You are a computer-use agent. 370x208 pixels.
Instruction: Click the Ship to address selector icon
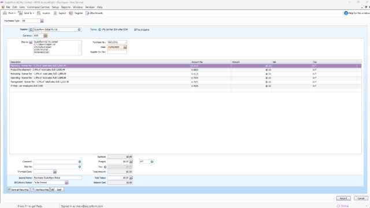coord(31,42)
